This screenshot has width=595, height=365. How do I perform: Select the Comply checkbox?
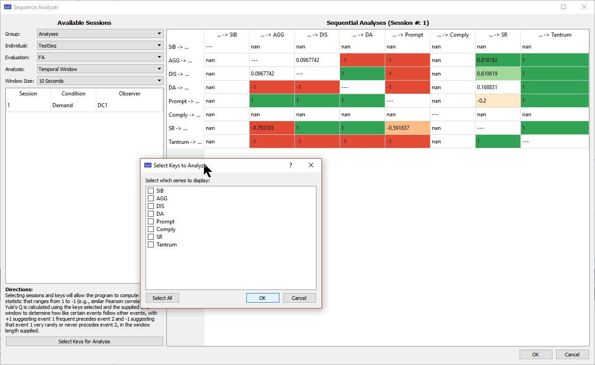pos(151,229)
